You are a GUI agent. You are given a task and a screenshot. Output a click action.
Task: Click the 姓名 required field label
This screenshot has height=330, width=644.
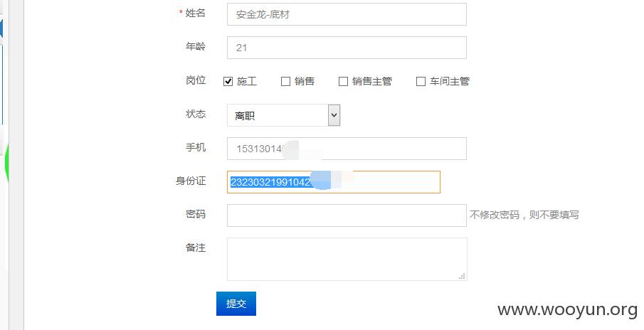point(192,13)
